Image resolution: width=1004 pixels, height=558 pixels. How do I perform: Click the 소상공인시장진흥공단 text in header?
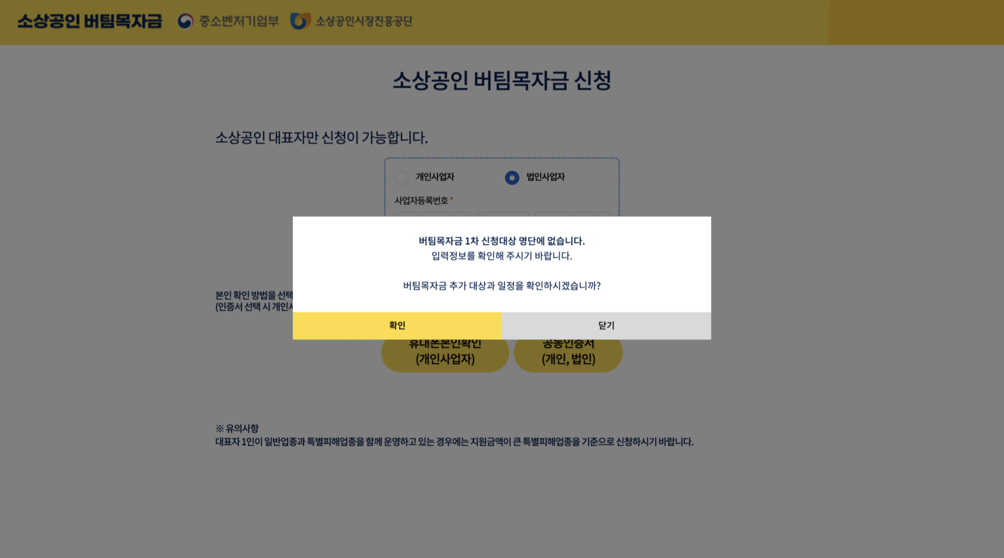364,21
